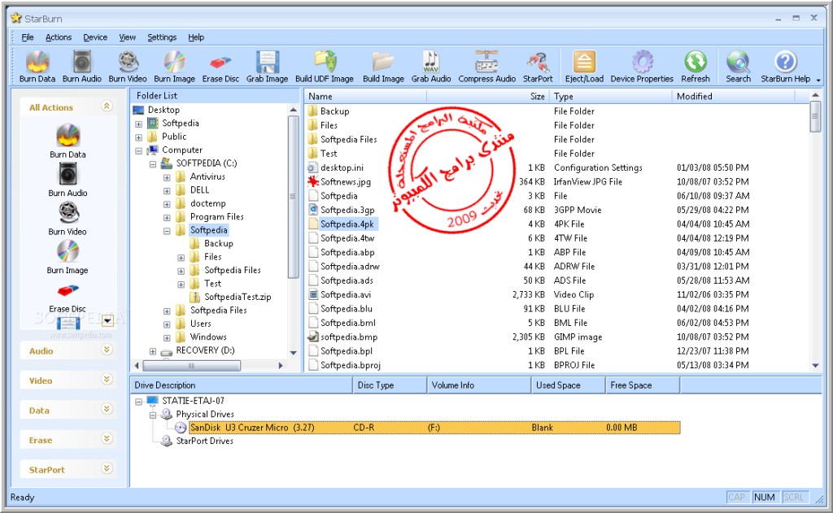833x513 pixels.
Task: Click Erase Disc in the toolbar
Action: pos(220,67)
